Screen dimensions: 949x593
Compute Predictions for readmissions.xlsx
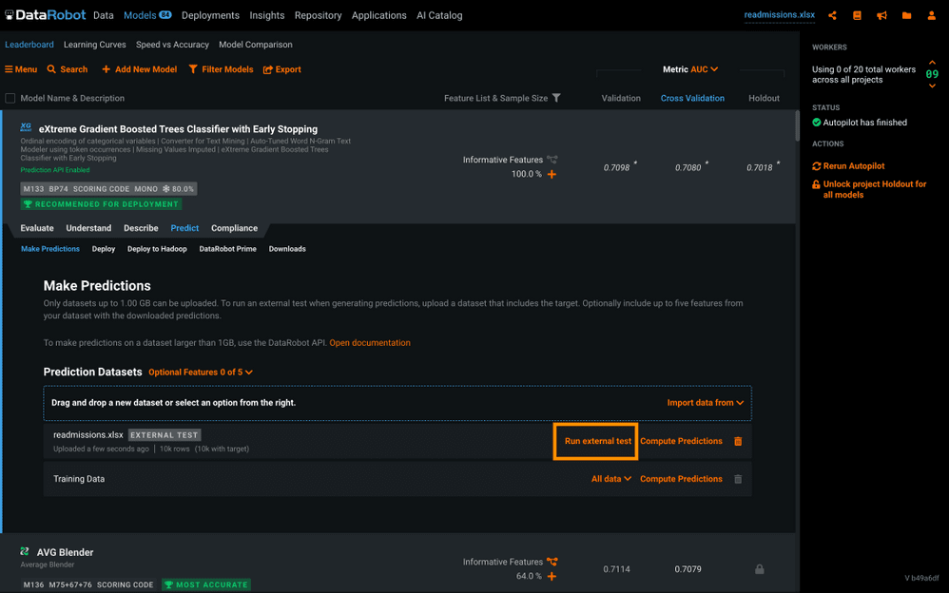pyautogui.click(x=681, y=441)
